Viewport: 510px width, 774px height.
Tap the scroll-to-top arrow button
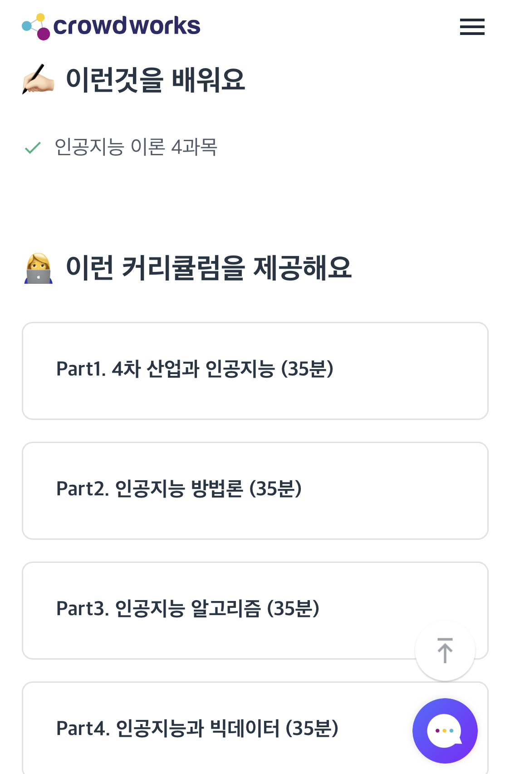445,651
